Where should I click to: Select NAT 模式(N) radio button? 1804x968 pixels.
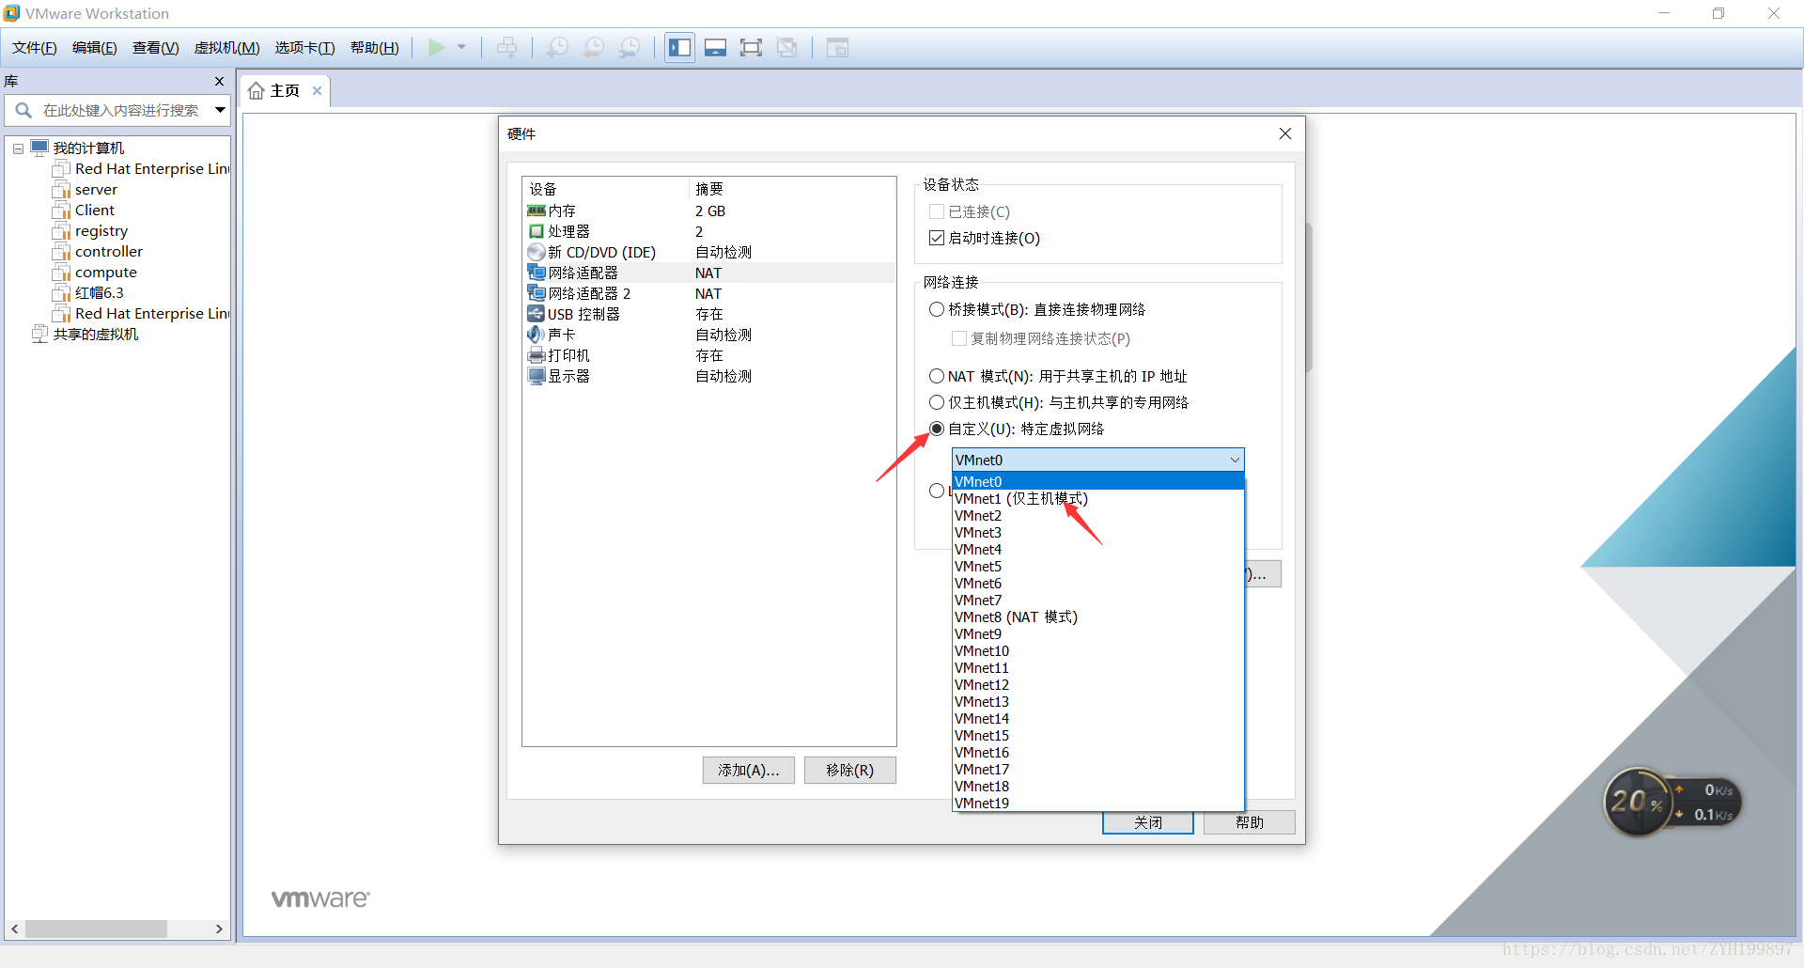click(937, 376)
